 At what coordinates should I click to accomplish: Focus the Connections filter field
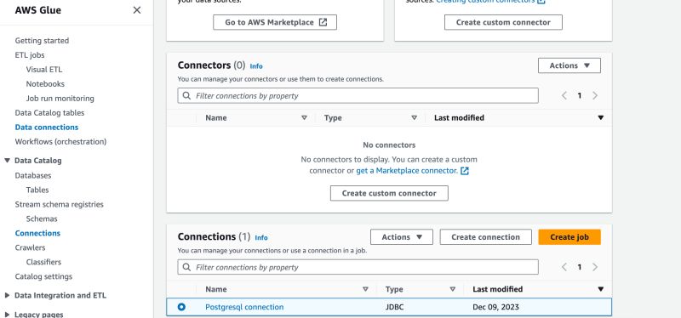[358, 267]
